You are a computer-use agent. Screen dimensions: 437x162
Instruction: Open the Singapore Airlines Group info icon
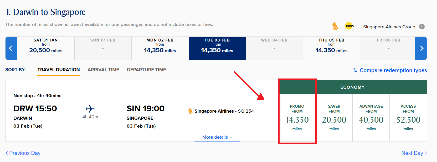click(422, 27)
